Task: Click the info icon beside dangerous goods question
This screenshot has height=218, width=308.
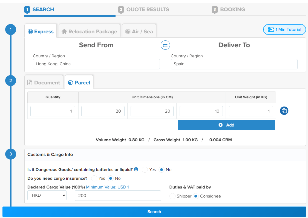Action: [x=136, y=169]
